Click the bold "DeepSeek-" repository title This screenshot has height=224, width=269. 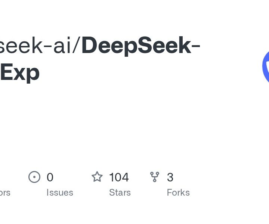click(141, 46)
